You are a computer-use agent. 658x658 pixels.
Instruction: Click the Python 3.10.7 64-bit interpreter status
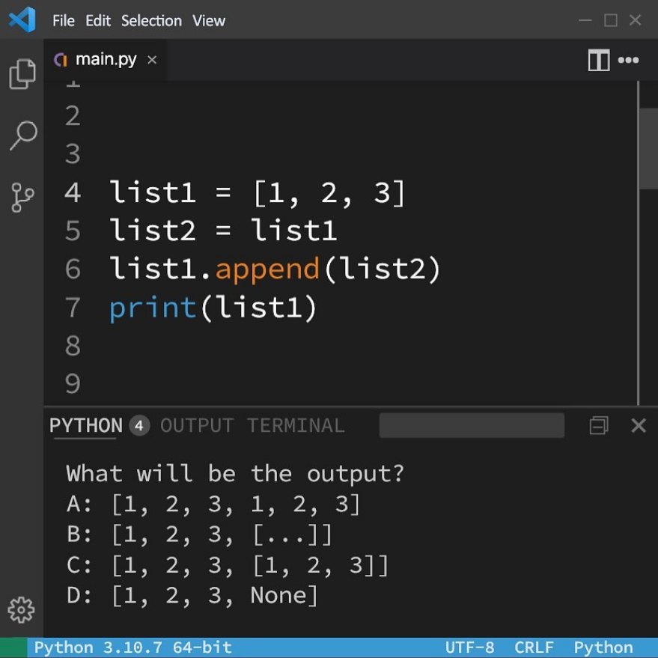point(133,647)
